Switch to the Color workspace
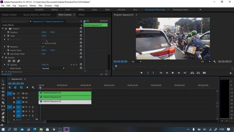This screenshot has width=234, height=132. click(68, 10)
